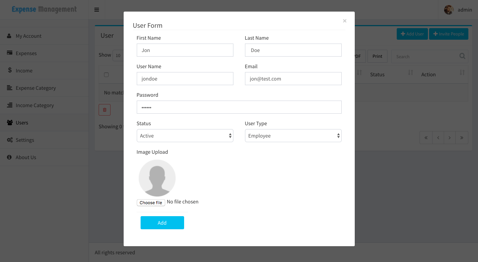Click the About Us info icon
478x262 pixels.
(x=9, y=157)
